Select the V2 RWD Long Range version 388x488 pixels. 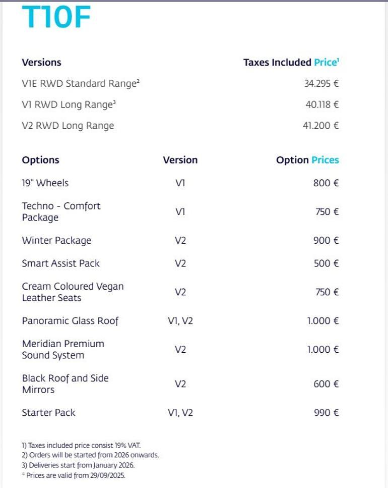point(68,126)
